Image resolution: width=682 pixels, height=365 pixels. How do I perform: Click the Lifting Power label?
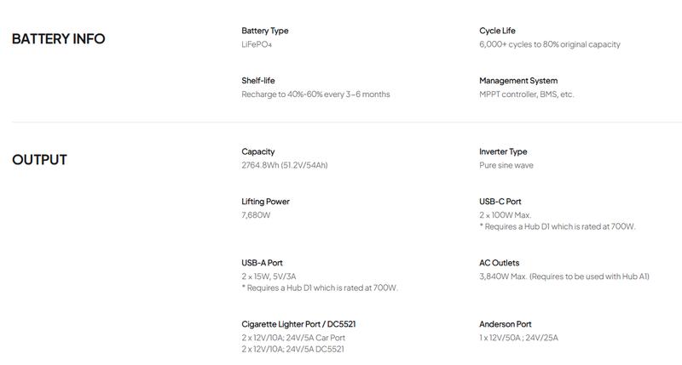point(266,202)
